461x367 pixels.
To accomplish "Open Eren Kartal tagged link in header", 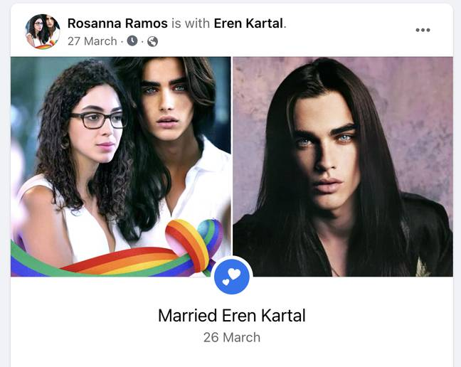I will tap(248, 23).
